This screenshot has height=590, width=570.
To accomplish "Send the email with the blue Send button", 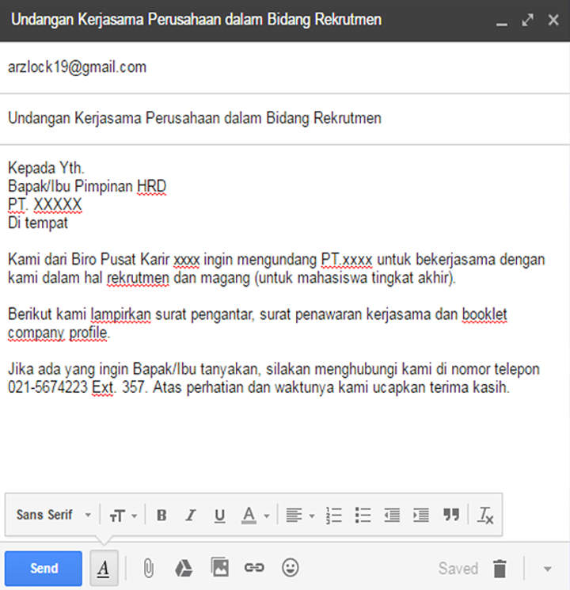I will tap(44, 568).
